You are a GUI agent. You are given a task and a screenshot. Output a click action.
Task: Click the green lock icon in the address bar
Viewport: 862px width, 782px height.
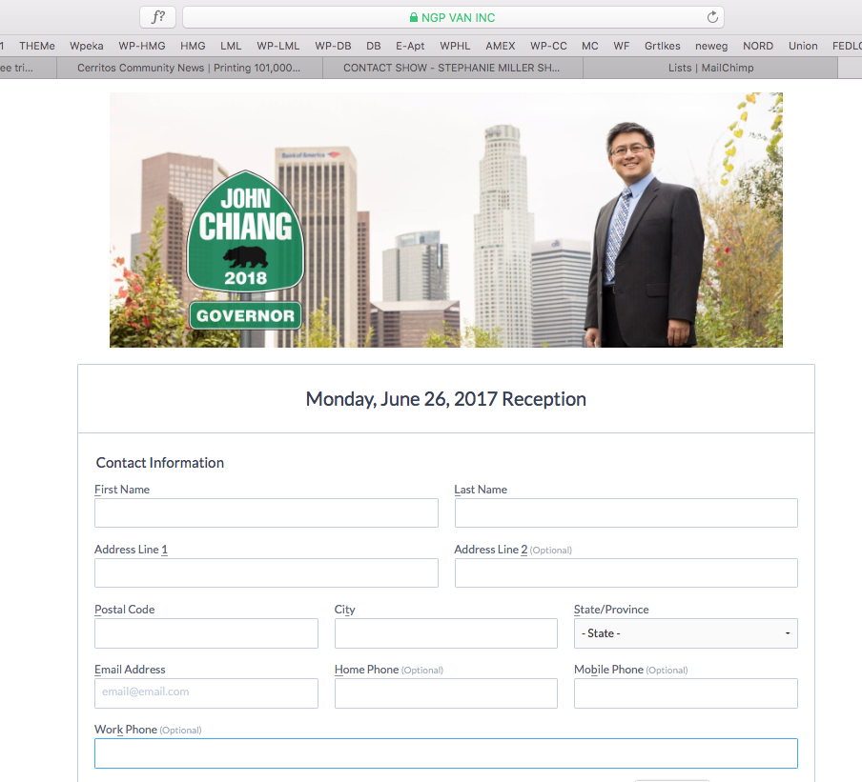[x=414, y=17]
